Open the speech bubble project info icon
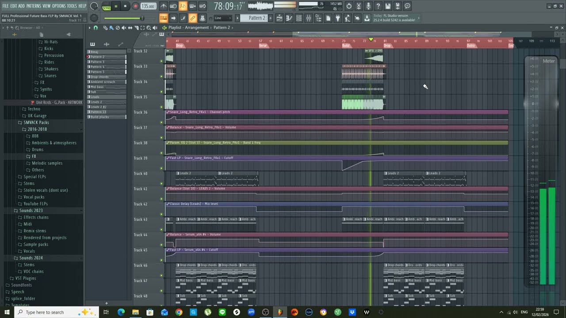566x318 pixels. pyautogui.click(x=407, y=6)
